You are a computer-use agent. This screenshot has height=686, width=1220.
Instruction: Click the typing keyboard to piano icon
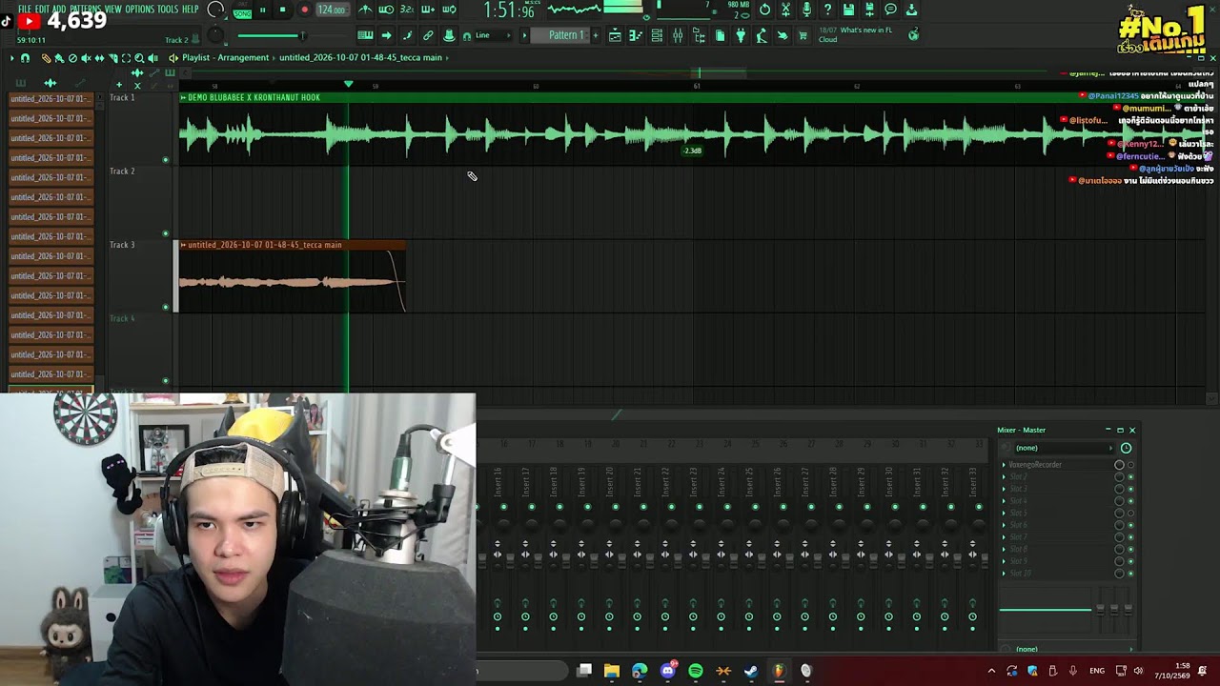tap(365, 35)
